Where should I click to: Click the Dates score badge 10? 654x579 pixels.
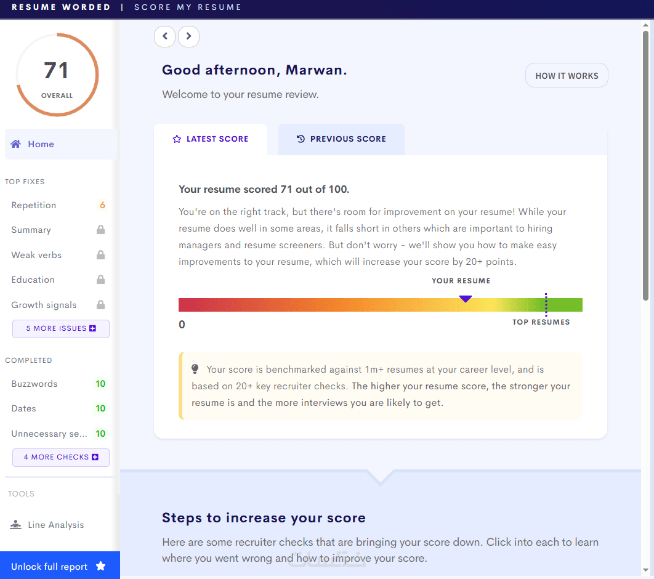(x=100, y=408)
